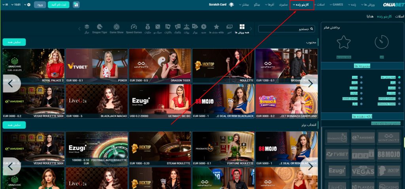The height and width of the screenshot is (189, 405).
Task: Filter by Winfinity provider logo
Action: [389, 138]
